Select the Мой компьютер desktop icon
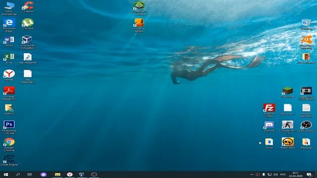317x178 pixels. click(x=9, y=8)
